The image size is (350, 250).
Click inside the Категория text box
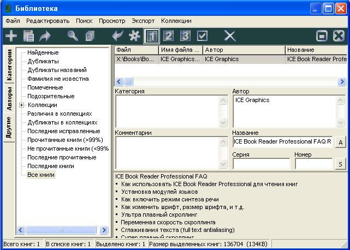(168, 111)
